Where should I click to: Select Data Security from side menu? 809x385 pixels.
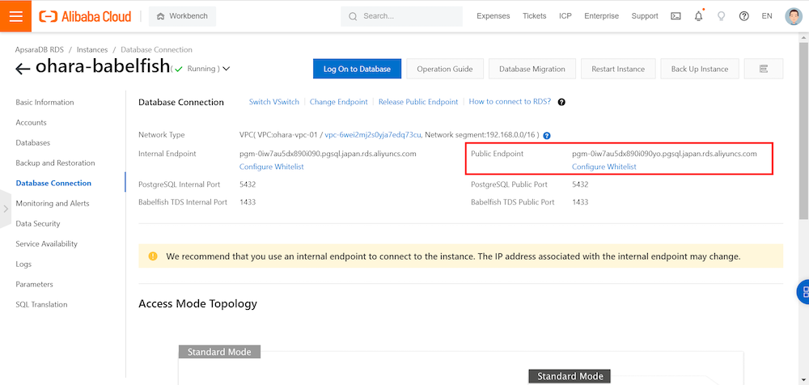click(x=38, y=224)
